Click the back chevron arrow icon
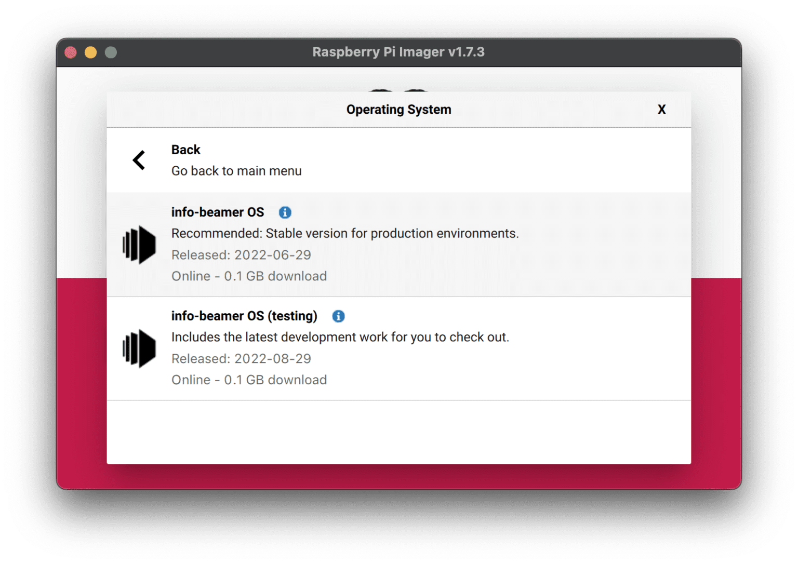798x564 pixels. (x=139, y=160)
